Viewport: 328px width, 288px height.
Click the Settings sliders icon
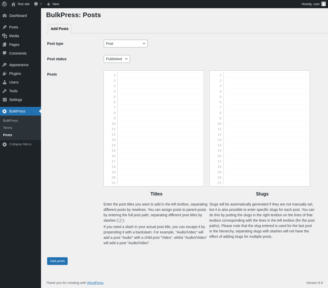5,100
